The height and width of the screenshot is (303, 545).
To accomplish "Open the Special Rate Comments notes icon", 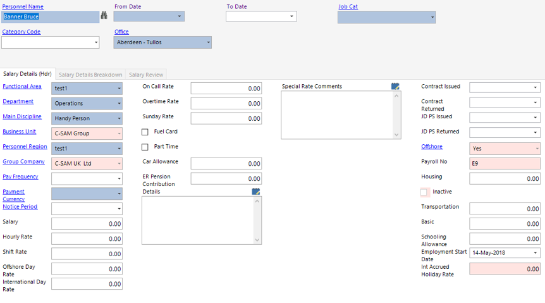I will click(395, 86).
